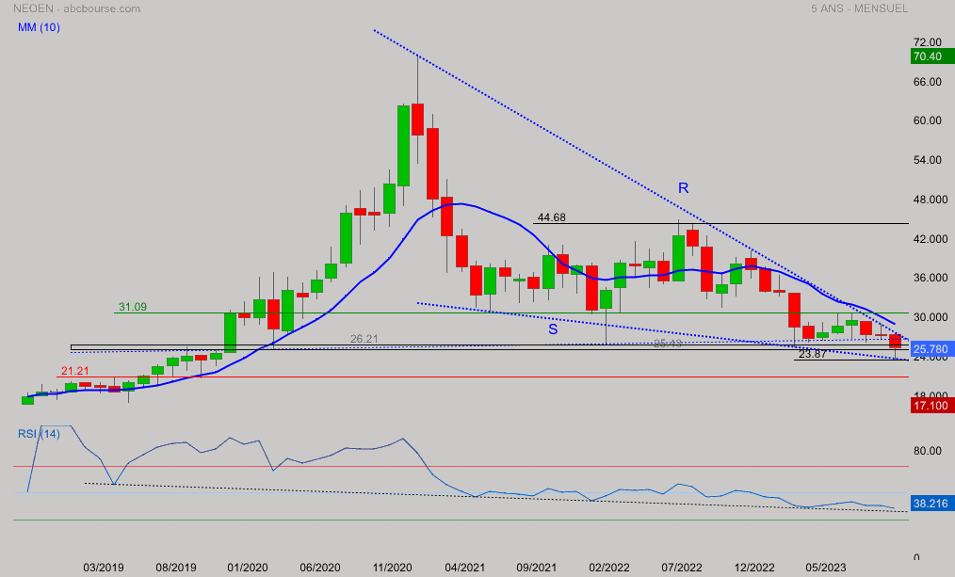Click the 54.00 price axis label
Screen dimensions: 955x577
point(927,160)
